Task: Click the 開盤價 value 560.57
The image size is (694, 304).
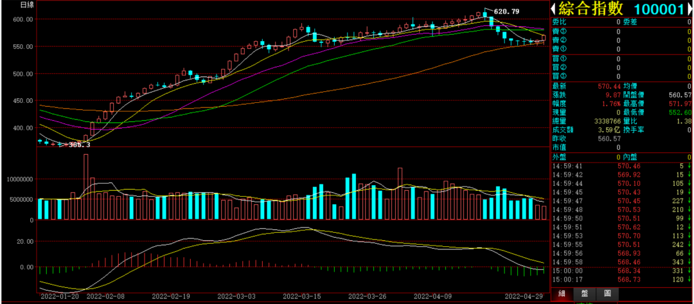Action: [x=682, y=94]
